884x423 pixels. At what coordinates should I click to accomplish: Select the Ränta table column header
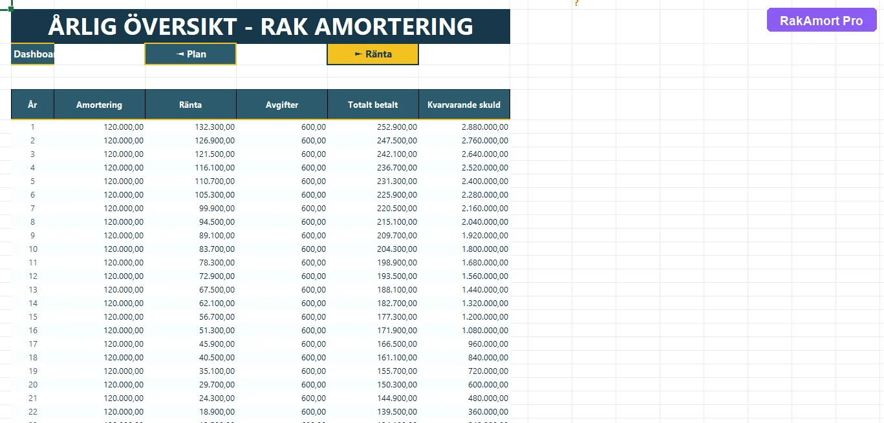coord(191,105)
